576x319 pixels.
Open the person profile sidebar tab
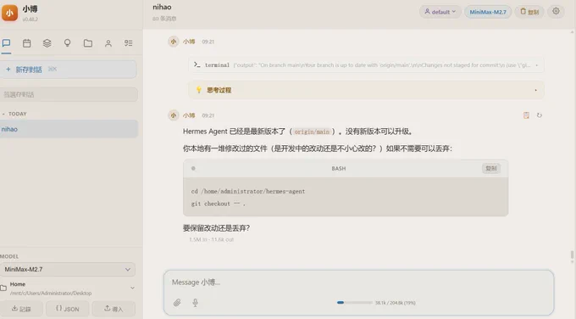pyautogui.click(x=108, y=43)
